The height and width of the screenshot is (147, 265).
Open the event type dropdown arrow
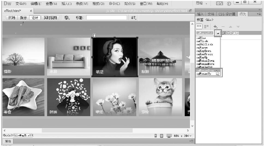pyautogui.click(x=218, y=33)
